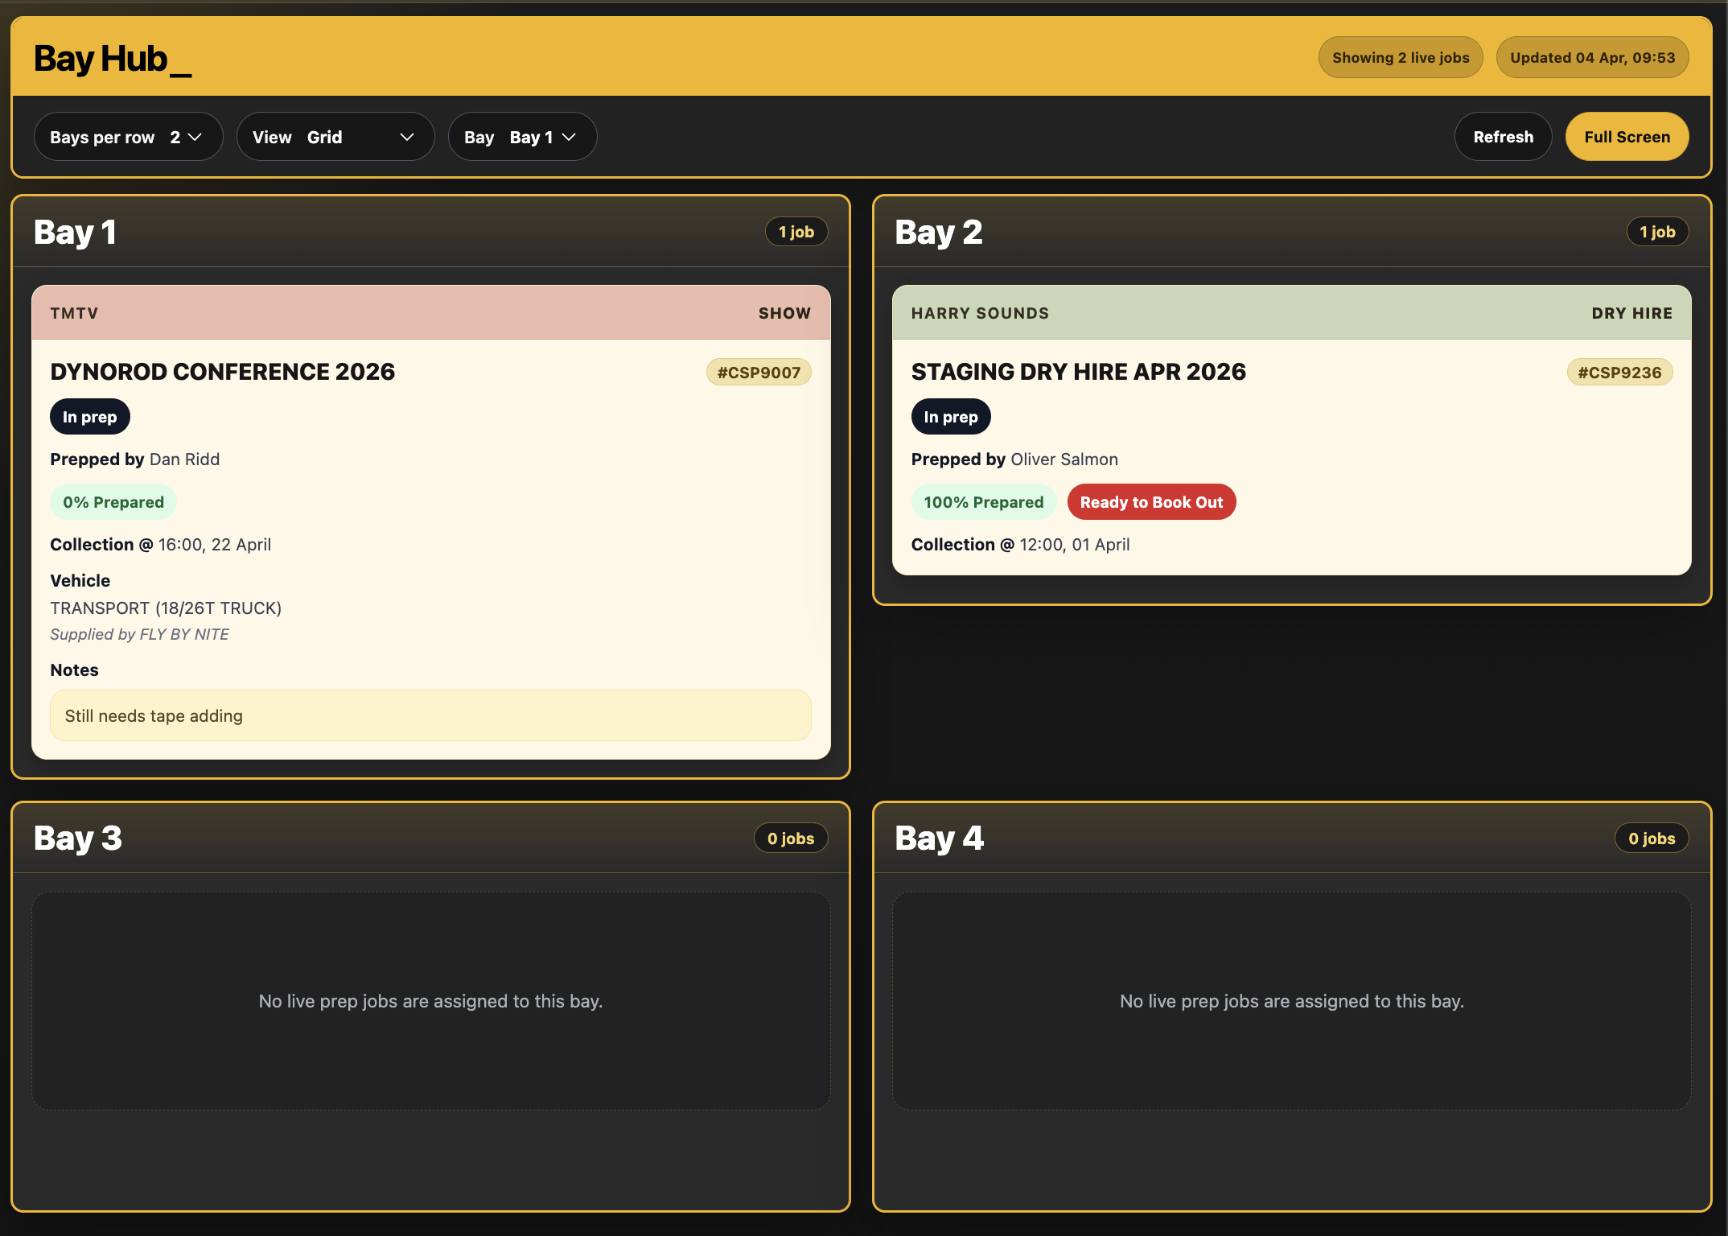Click the In prep pill on Dynorod job

point(89,416)
